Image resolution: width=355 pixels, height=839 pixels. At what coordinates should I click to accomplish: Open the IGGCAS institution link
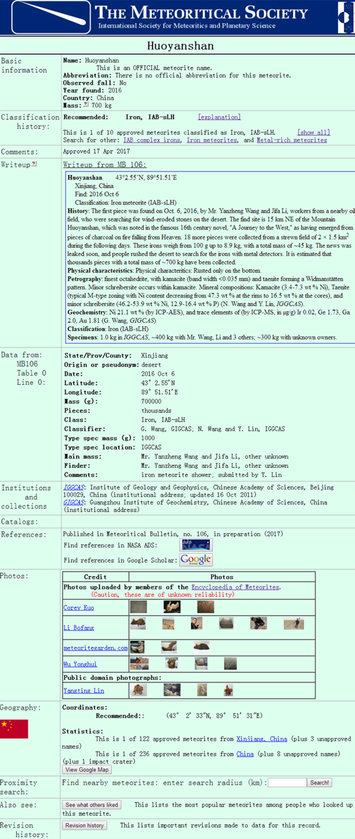pyautogui.click(x=74, y=487)
